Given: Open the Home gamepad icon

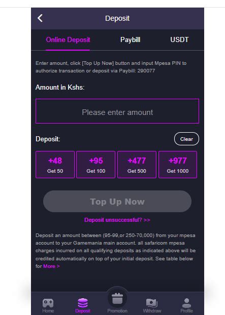Looking at the screenshot, I should (48, 303).
